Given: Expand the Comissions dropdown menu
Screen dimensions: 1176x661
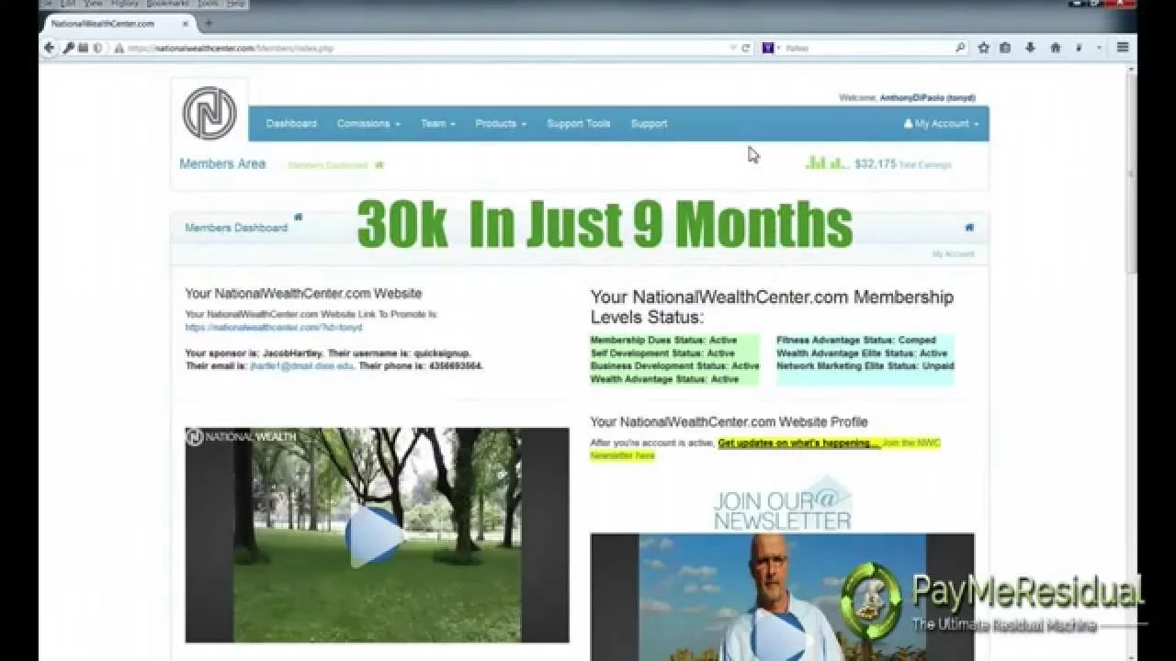Looking at the screenshot, I should [x=368, y=124].
